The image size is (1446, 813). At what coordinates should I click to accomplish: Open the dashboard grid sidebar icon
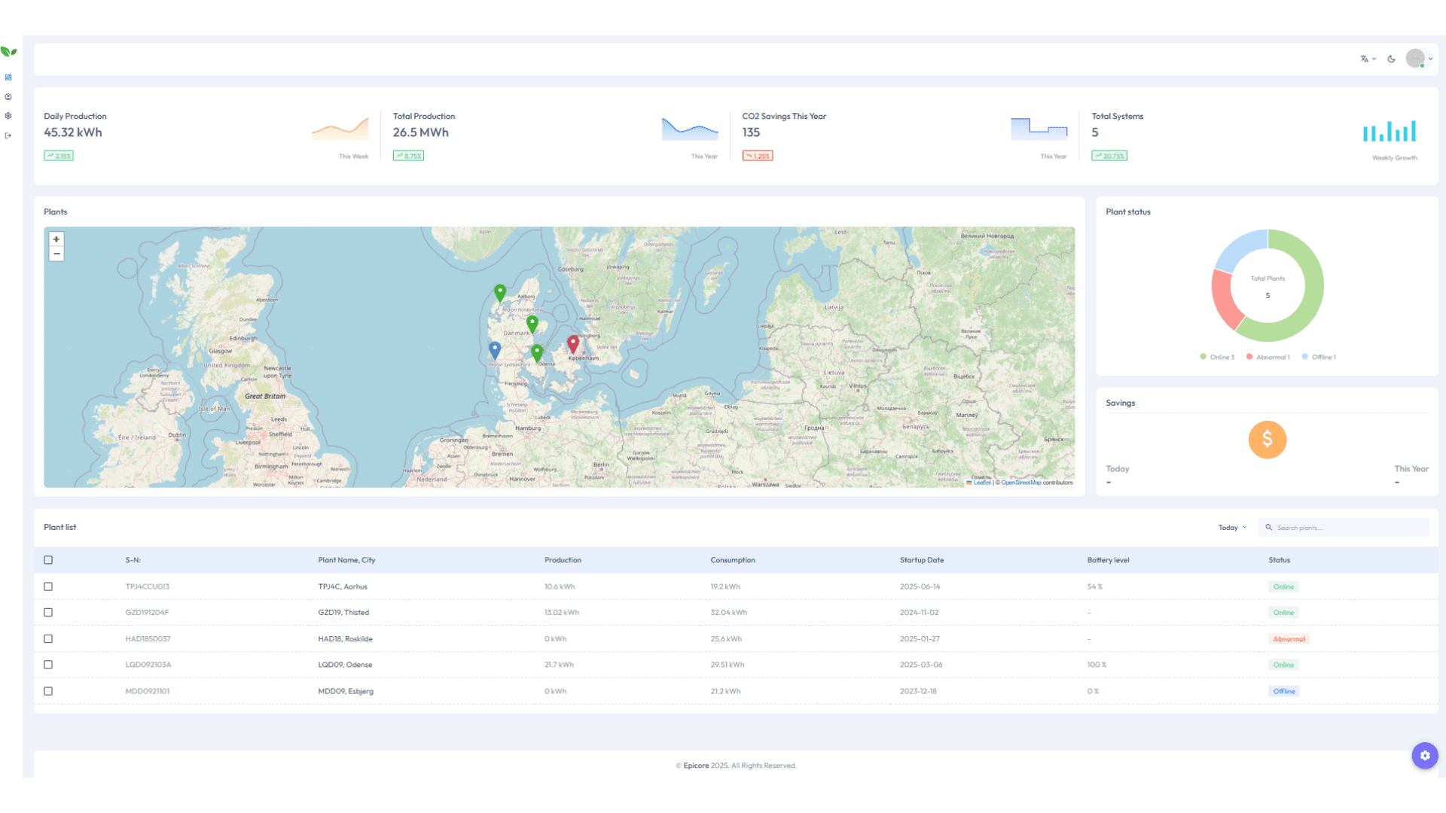click(8, 77)
